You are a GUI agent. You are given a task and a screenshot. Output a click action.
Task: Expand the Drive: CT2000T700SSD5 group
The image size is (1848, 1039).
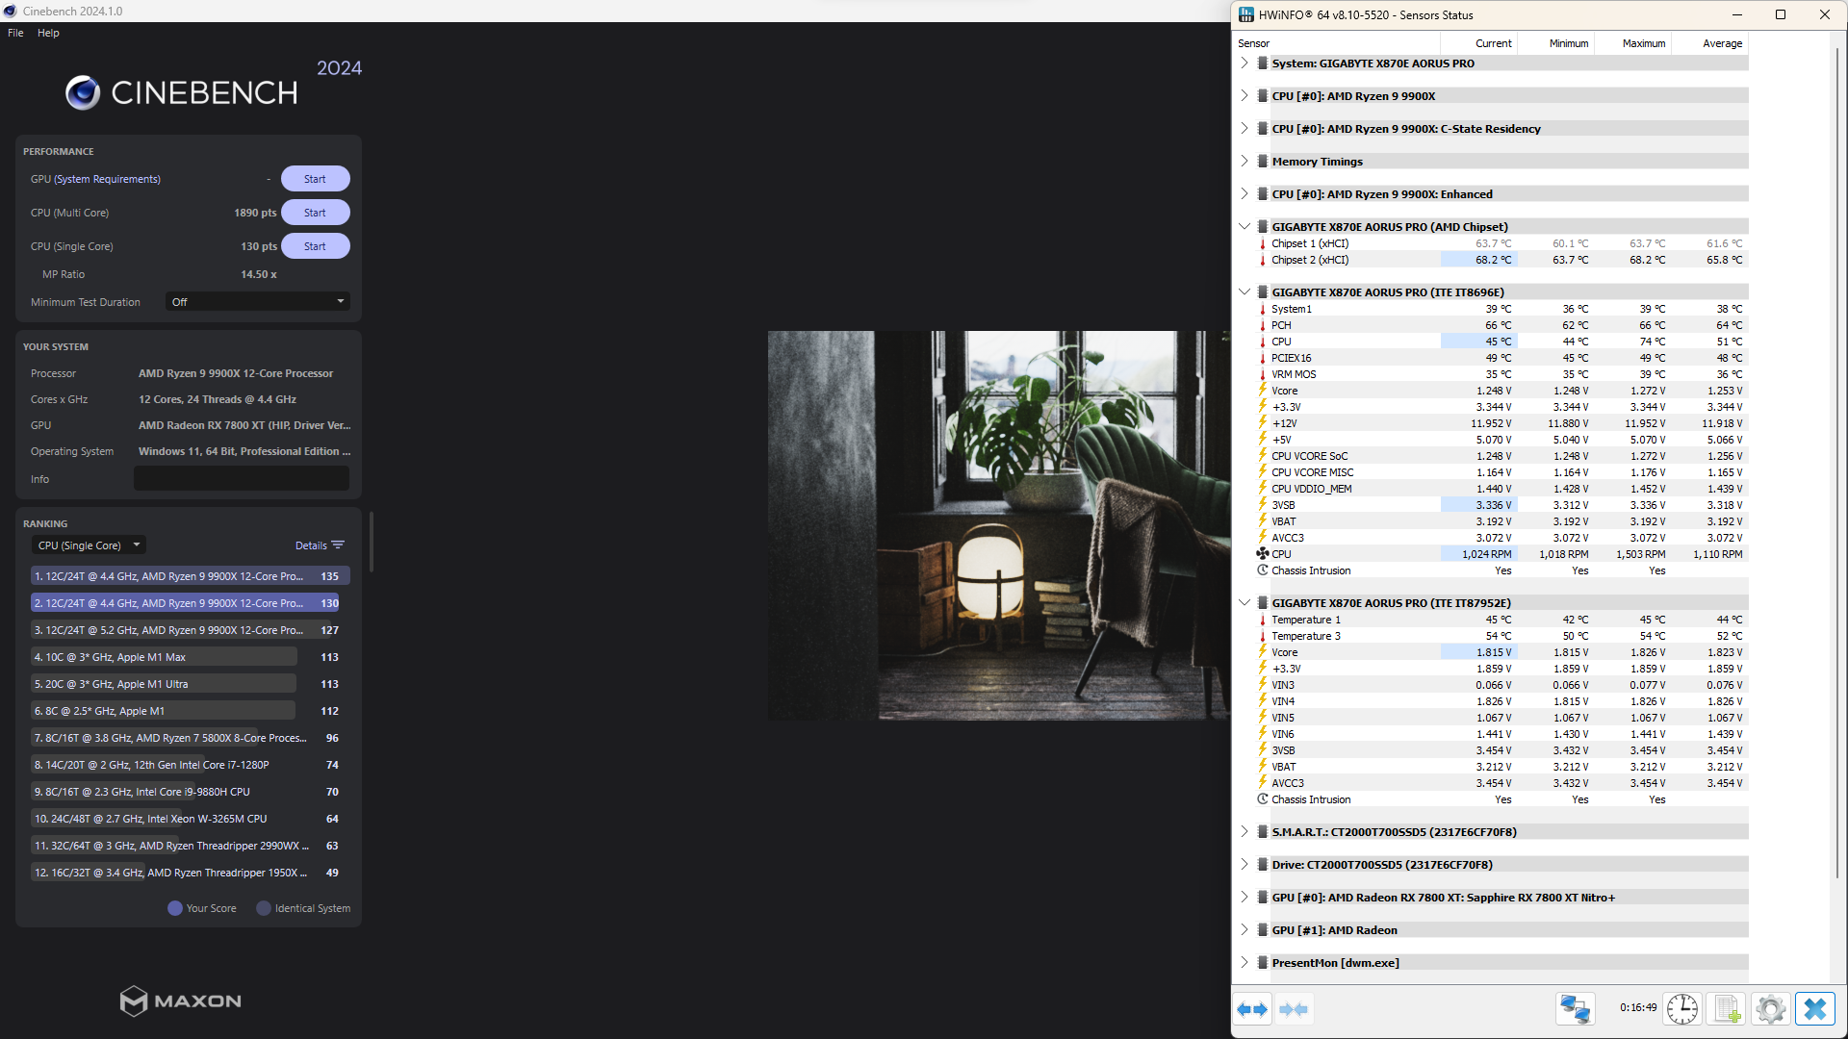pyautogui.click(x=1244, y=865)
